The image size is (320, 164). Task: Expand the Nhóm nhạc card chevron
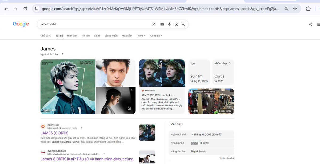[x=230, y=64]
